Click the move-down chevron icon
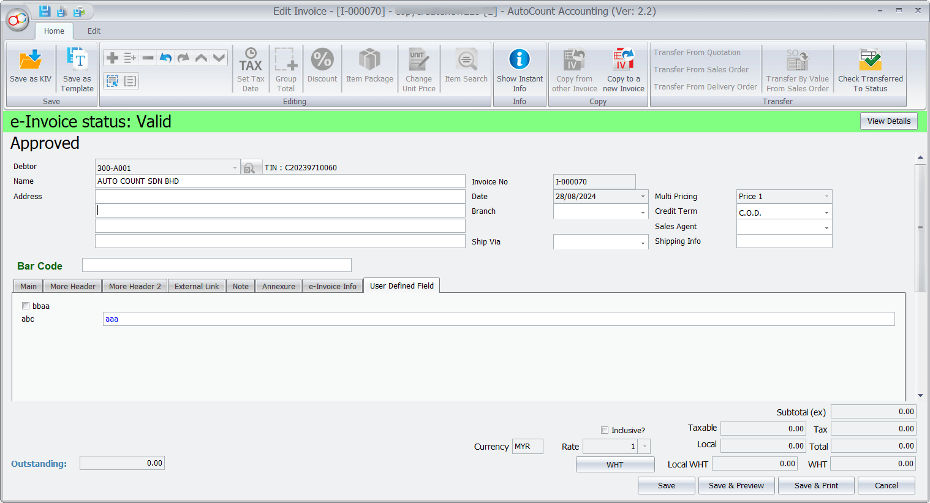Screen dimensions: 930x503 219,58
